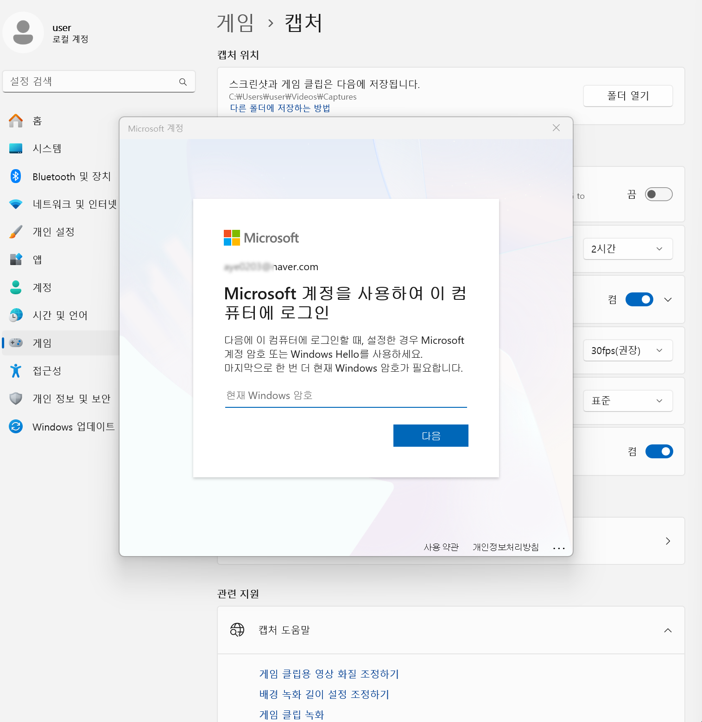Open the 홈 settings page
The width and height of the screenshot is (702, 722).
coord(60,121)
